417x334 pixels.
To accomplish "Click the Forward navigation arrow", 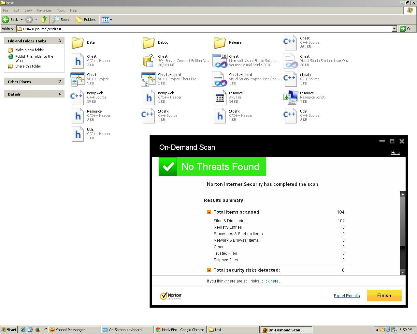I will coord(29,20).
